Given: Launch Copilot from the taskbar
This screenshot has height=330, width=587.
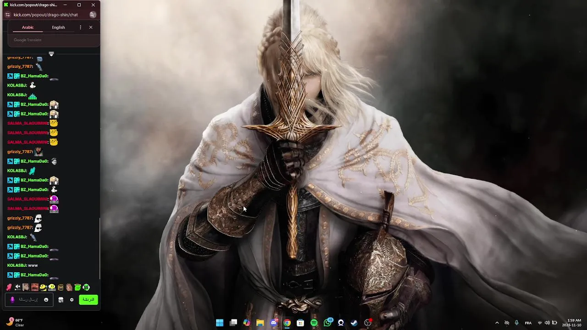Looking at the screenshot, I should tap(247, 323).
